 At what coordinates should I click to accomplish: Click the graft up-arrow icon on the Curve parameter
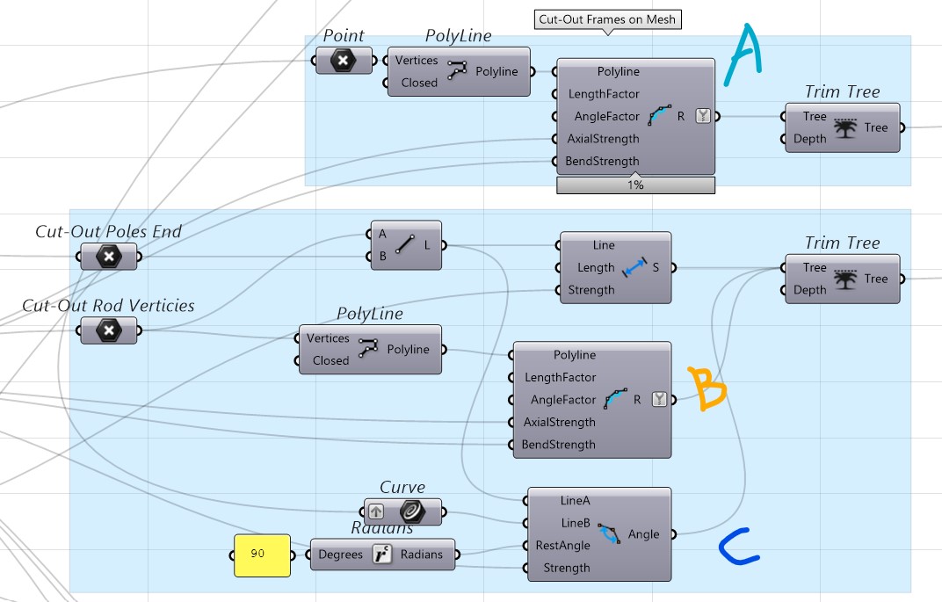(x=376, y=511)
